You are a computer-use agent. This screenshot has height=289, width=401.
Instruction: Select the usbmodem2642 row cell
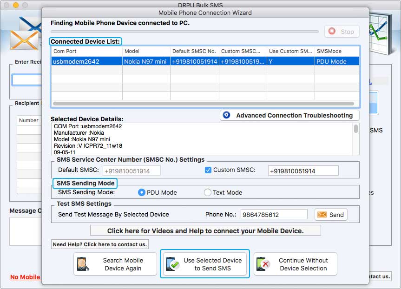[x=87, y=61]
